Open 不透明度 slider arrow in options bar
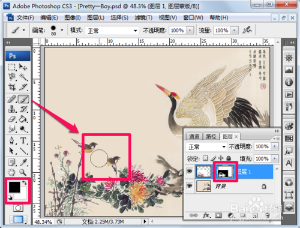This screenshot has width=300, height=228. click(x=190, y=31)
